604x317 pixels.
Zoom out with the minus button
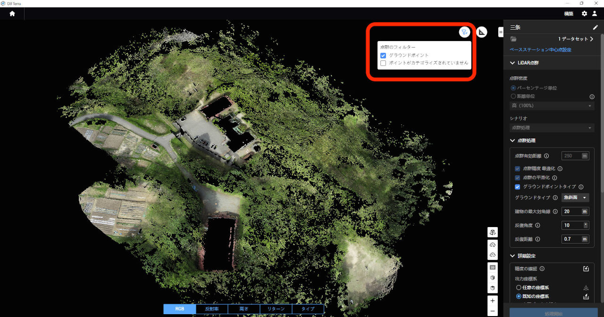[493, 311]
